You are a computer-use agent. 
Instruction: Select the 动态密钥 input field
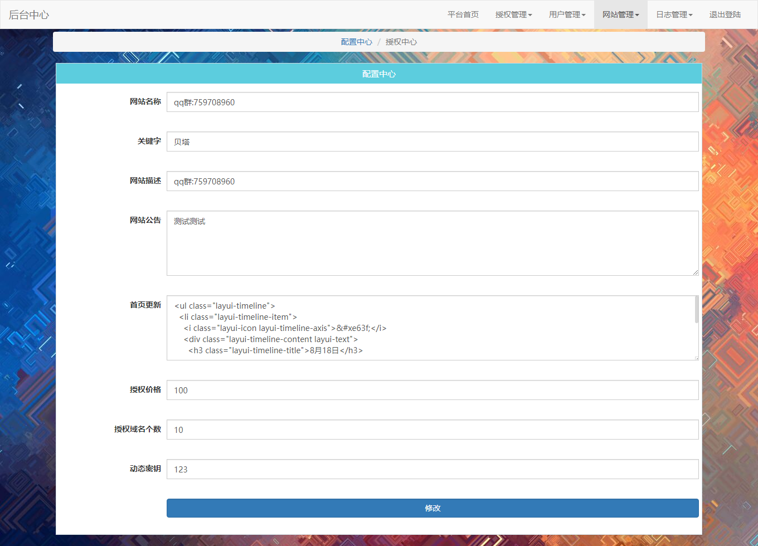click(x=432, y=469)
